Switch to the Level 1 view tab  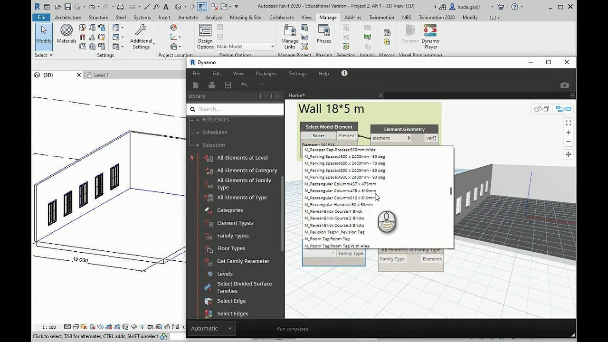pos(101,75)
